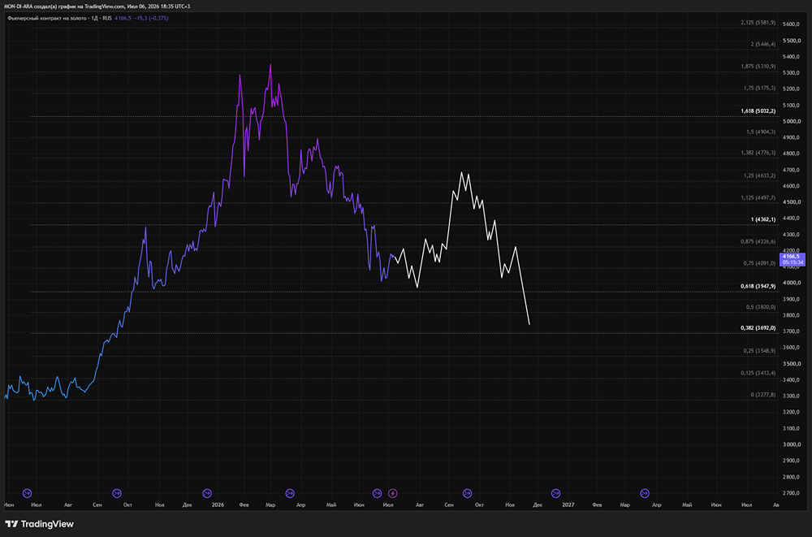Click the first event marker above Июл 2025
This screenshot has height=537, width=812.
tap(28, 493)
